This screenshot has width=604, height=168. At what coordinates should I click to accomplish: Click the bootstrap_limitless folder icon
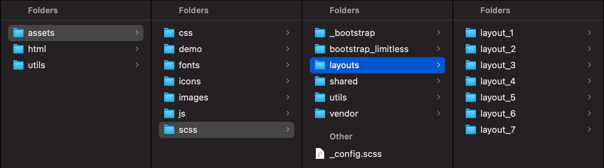click(320, 49)
